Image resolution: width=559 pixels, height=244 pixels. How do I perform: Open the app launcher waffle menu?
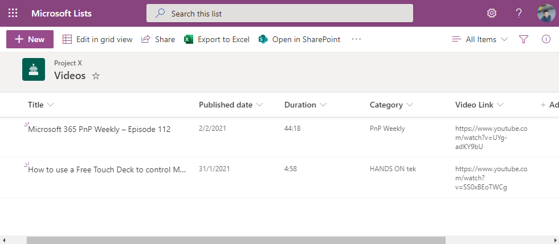(x=13, y=13)
